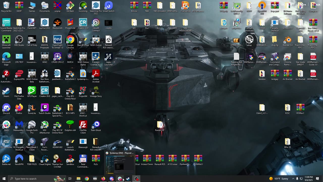
Task: Open Paint.NET desktop shortcut
Action: 32,24
